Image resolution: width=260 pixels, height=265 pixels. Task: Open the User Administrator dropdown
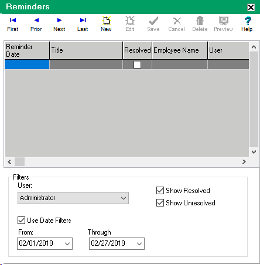click(73, 198)
